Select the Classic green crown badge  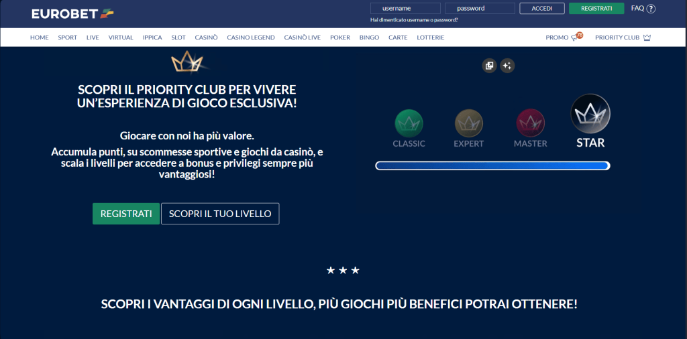409,123
